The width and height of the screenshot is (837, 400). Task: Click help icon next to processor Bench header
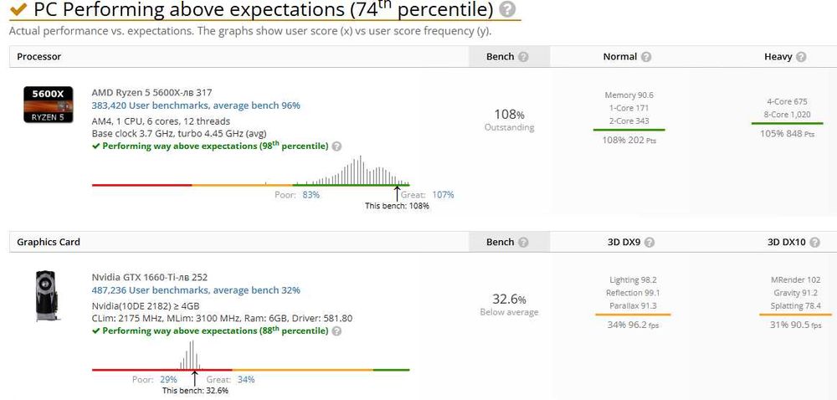click(x=523, y=57)
